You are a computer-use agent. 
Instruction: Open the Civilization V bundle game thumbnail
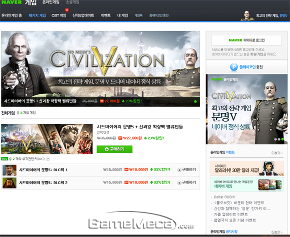[x=47, y=139]
